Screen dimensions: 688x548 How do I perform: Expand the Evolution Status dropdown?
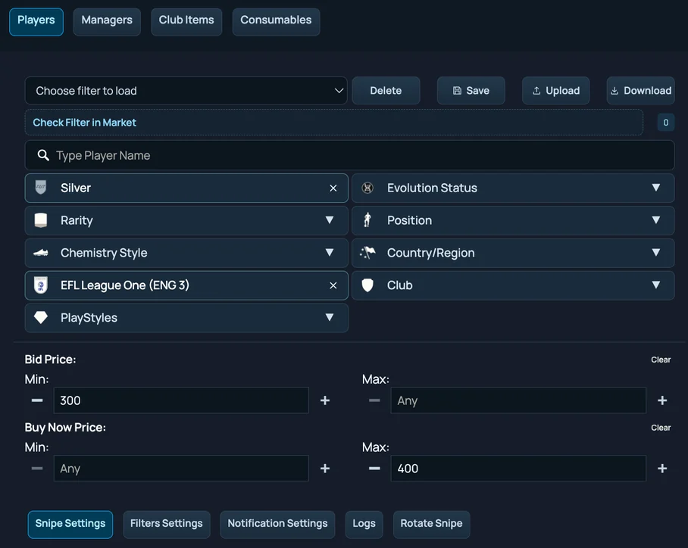[x=513, y=188]
